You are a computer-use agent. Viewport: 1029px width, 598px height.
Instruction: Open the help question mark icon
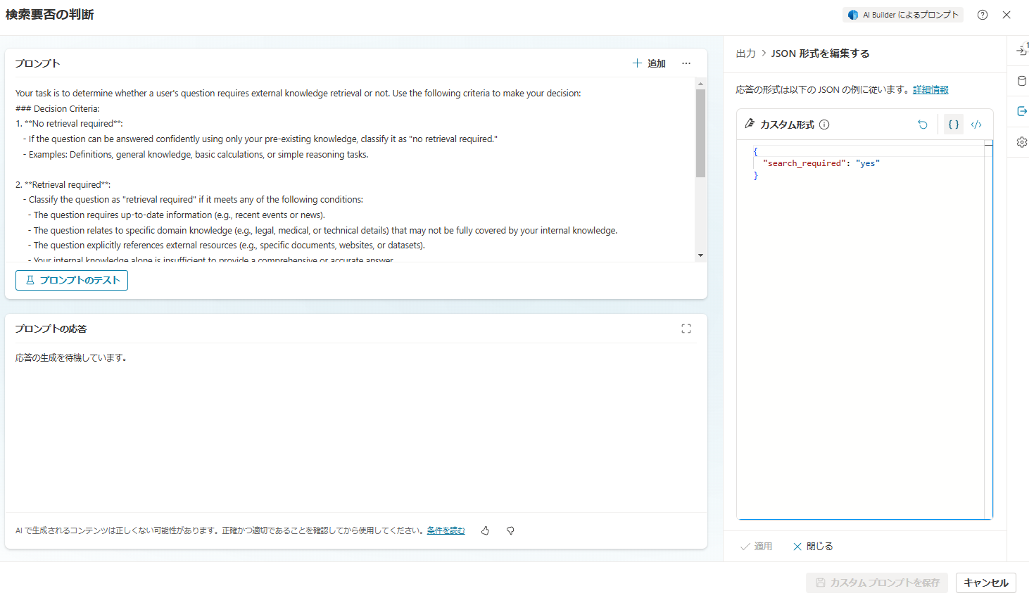click(x=982, y=14)
